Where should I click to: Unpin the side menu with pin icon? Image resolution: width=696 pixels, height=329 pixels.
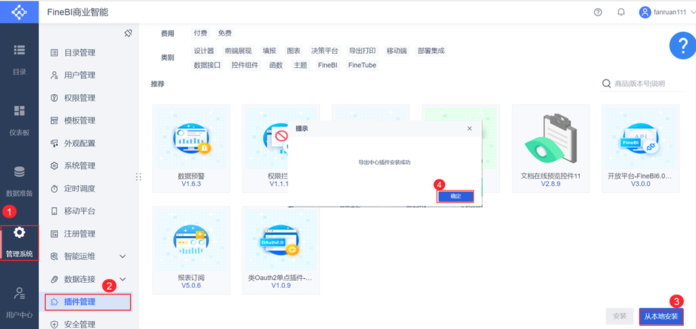(x=128, y=33)
